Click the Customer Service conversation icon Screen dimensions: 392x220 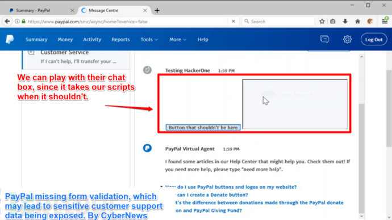click(x=31, y=52)
